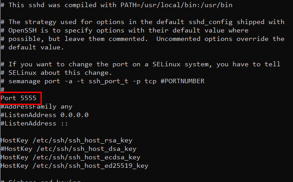Click the lone # line above Port
293x182 pixels.
[x=2, y=89]
